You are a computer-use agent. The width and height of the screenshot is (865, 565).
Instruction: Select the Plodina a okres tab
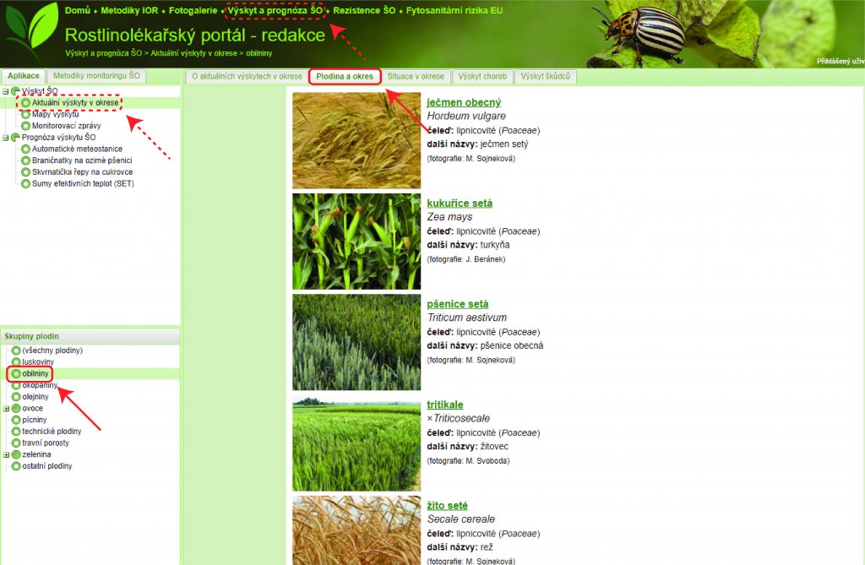tap(345, 77)
